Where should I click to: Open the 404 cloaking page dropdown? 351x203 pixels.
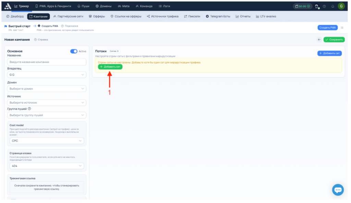pyautogui.click(x=47, y=166)
